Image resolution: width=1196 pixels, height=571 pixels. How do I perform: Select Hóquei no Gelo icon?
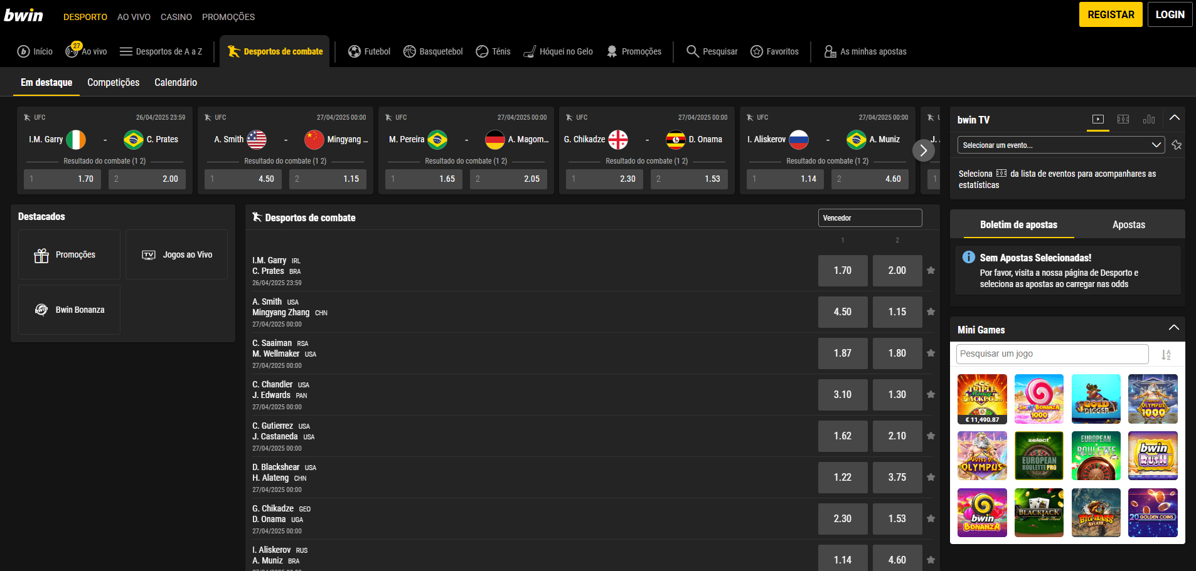530,51
